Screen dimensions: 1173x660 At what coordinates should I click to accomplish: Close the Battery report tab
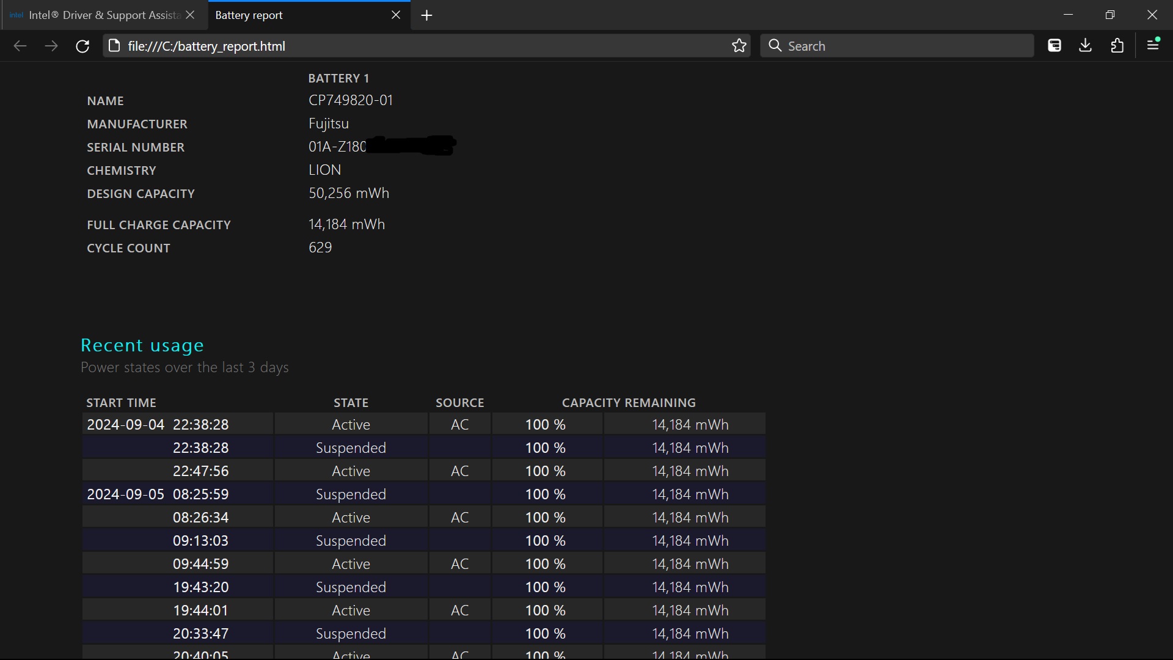tap(396, 15)
